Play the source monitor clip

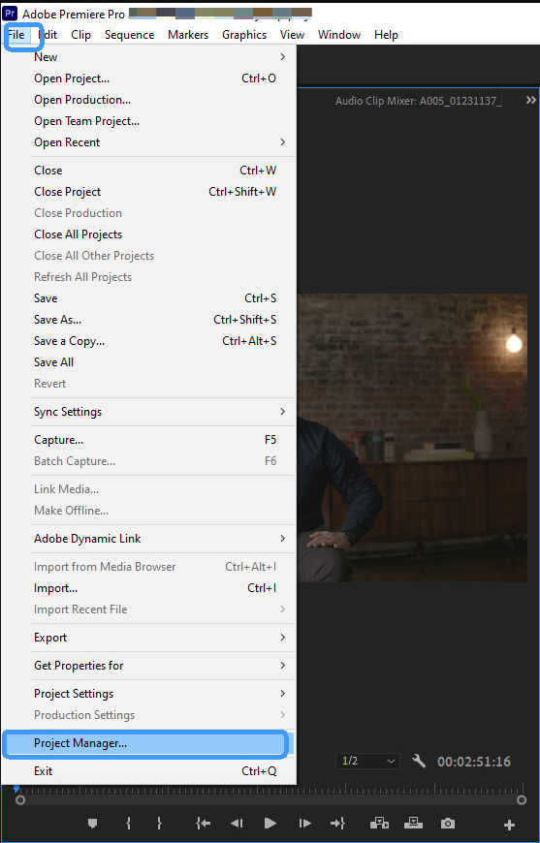click(x=270, y=823)
